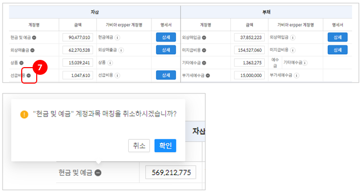Click the 외상매입금 account name label
The height and width of the screenshot is (193, 362).
[x=191, y=38]
